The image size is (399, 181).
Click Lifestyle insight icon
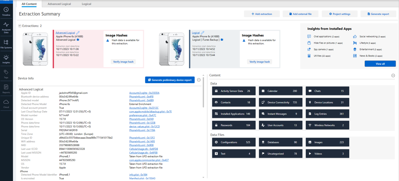[x=355, y=43]
